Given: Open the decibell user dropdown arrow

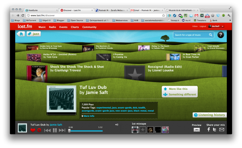Looking at the screenshot, I should coord(223,26).
